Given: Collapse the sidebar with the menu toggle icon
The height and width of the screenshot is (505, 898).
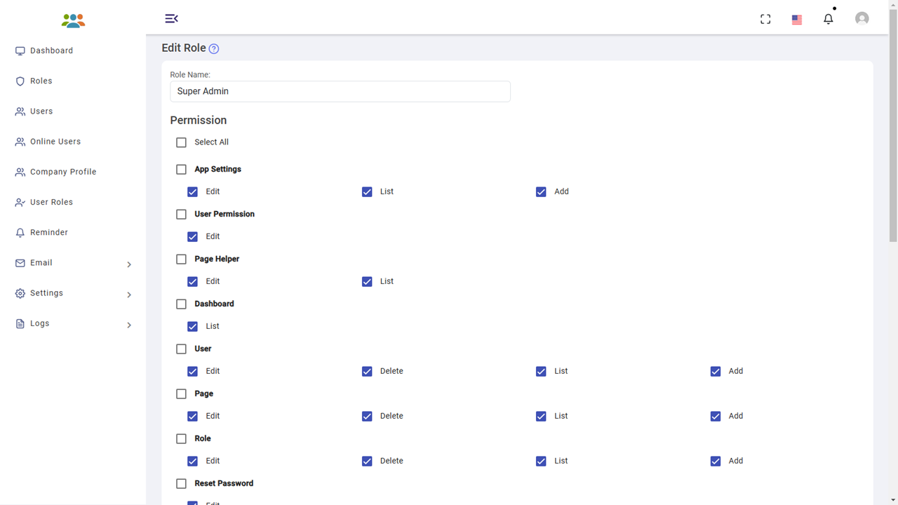Looking at the screenshot, I should point(171,18).
